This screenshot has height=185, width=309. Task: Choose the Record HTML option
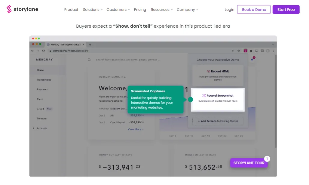[x=218, y=75]
